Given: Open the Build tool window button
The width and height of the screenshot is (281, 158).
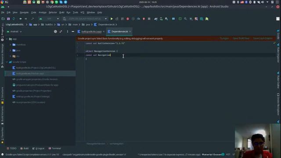Looking at the screenshot, I should coord(25,148).
